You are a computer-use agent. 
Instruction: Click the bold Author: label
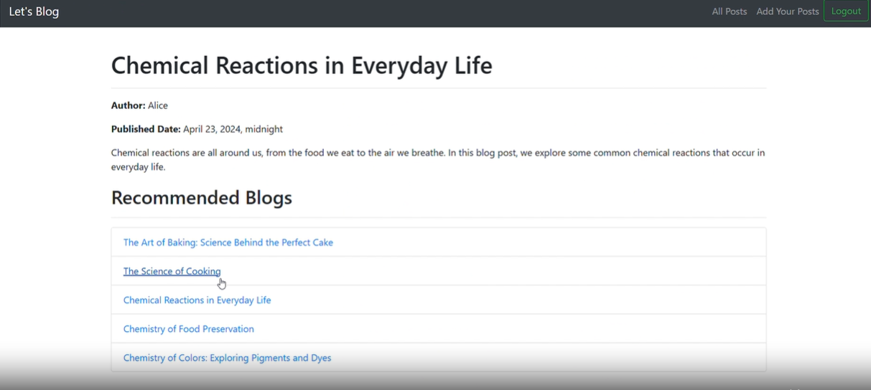(128, 105)
